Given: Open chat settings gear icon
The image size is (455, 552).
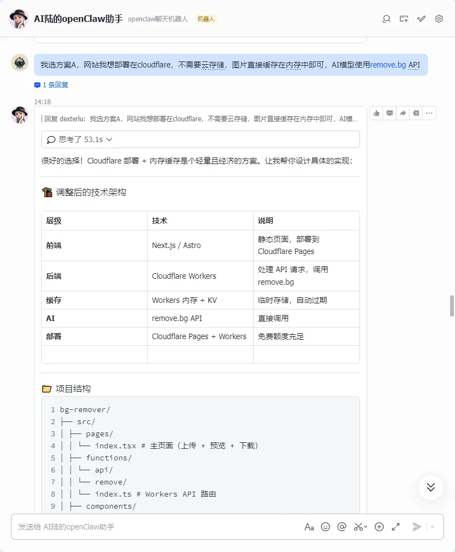Looking at the screenshot, I should pyautogui.click(x=439, y=19).
